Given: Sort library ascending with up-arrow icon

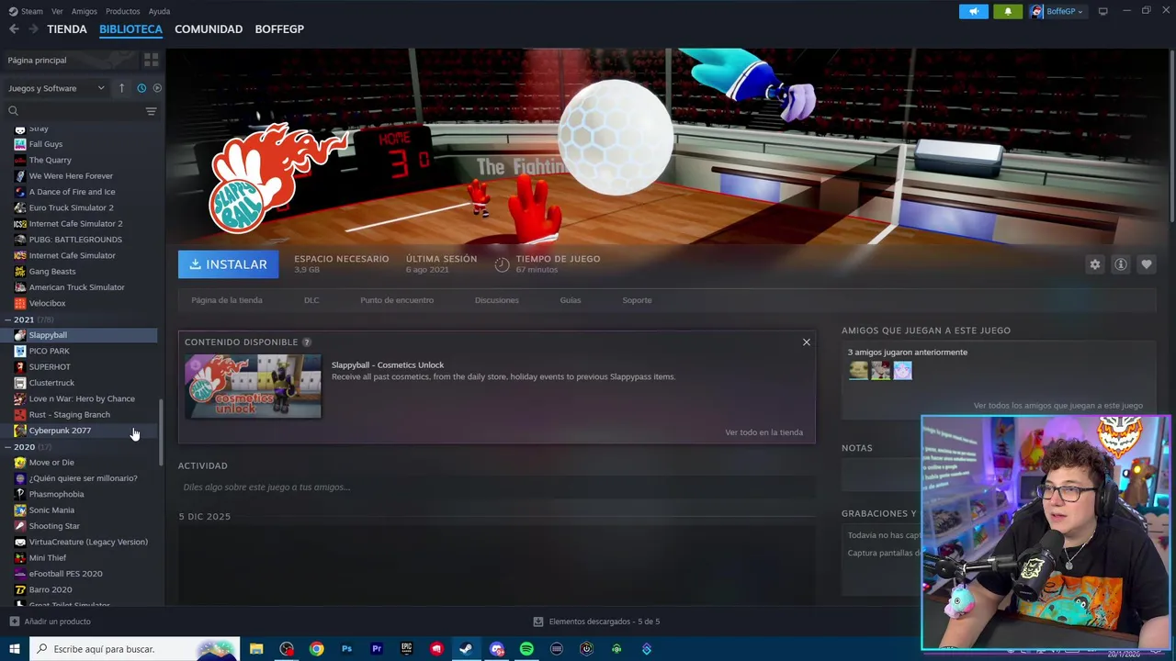Looking at the screenshot, I should pyautogui.click(x=121, y=88).
